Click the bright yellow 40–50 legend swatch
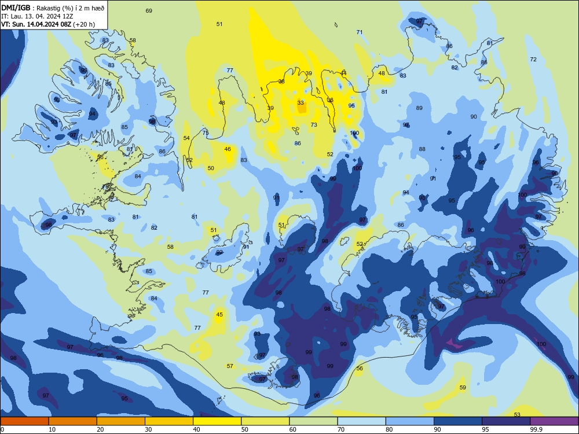Image resolution: width=579 pixels, height=434 pixels. 217,421
